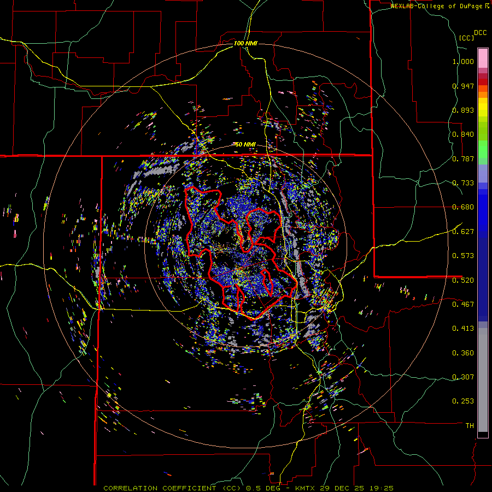Viewport: 492px width, 492px height.
Task: Select the 0.733 scale label
Action: tap(463, 183)
